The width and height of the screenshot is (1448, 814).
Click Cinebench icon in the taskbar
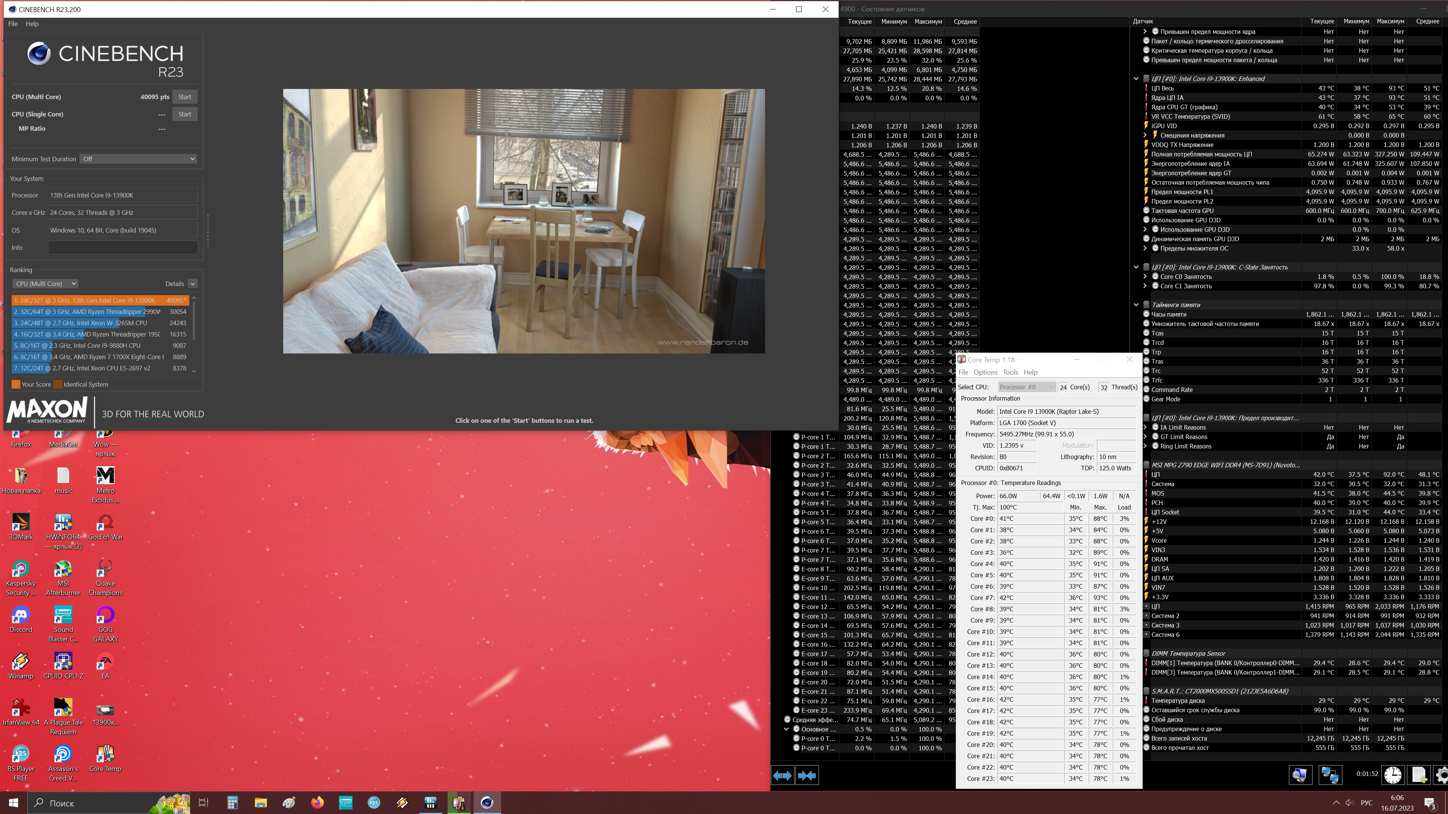(487, 802)
